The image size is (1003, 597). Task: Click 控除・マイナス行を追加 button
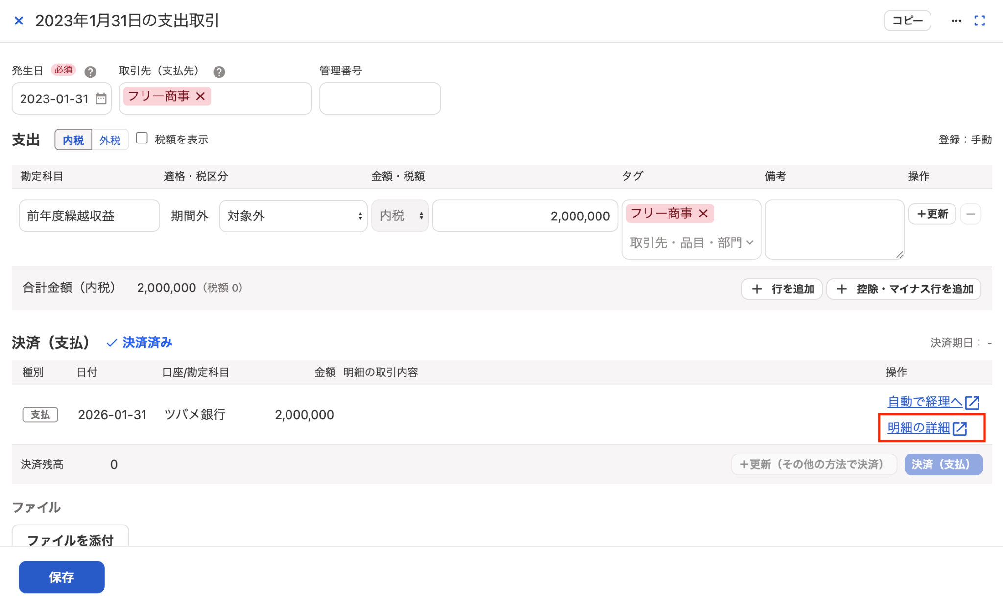click(x=904, y=289)
